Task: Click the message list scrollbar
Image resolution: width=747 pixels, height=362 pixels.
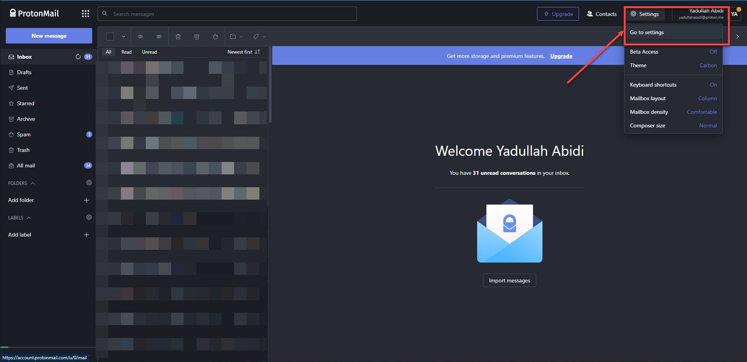Action: (270, 85)
